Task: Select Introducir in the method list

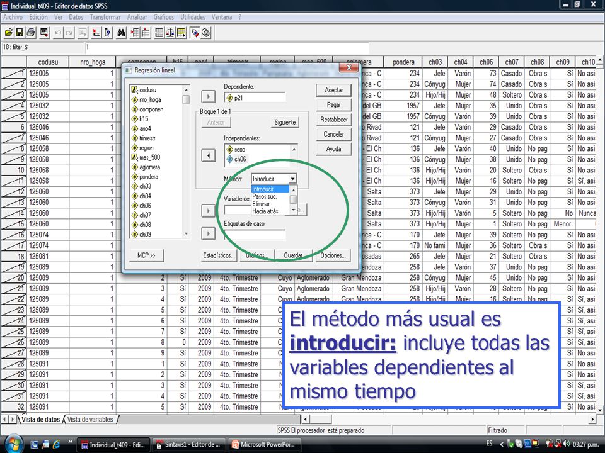Action: tap(270, 189)
